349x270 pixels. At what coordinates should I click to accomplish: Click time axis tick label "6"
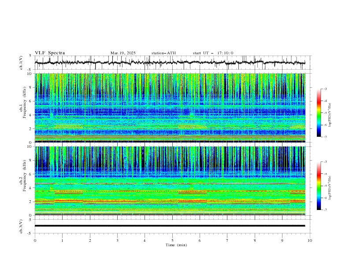tap(200, 240)
